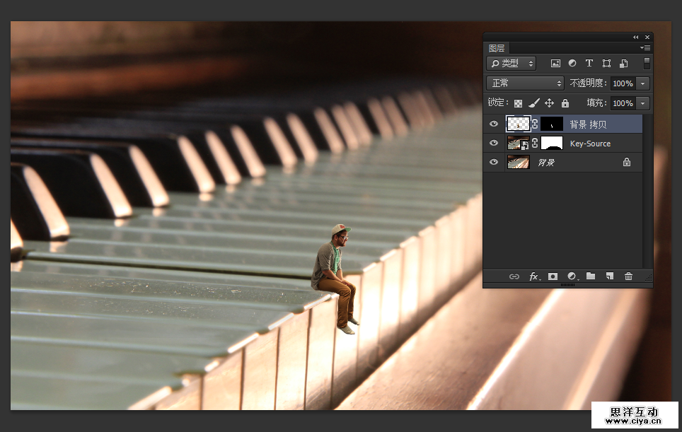Delete layer using the trash icon
The height and width of the screenshot is (432, 682).
(628, 276)
